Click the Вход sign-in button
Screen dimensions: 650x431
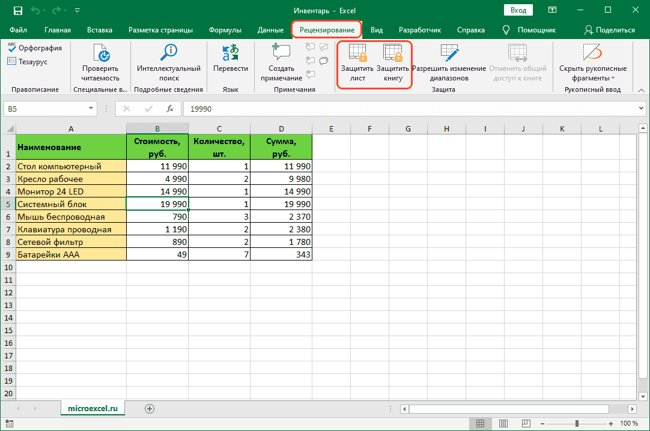tap(518, 10)
